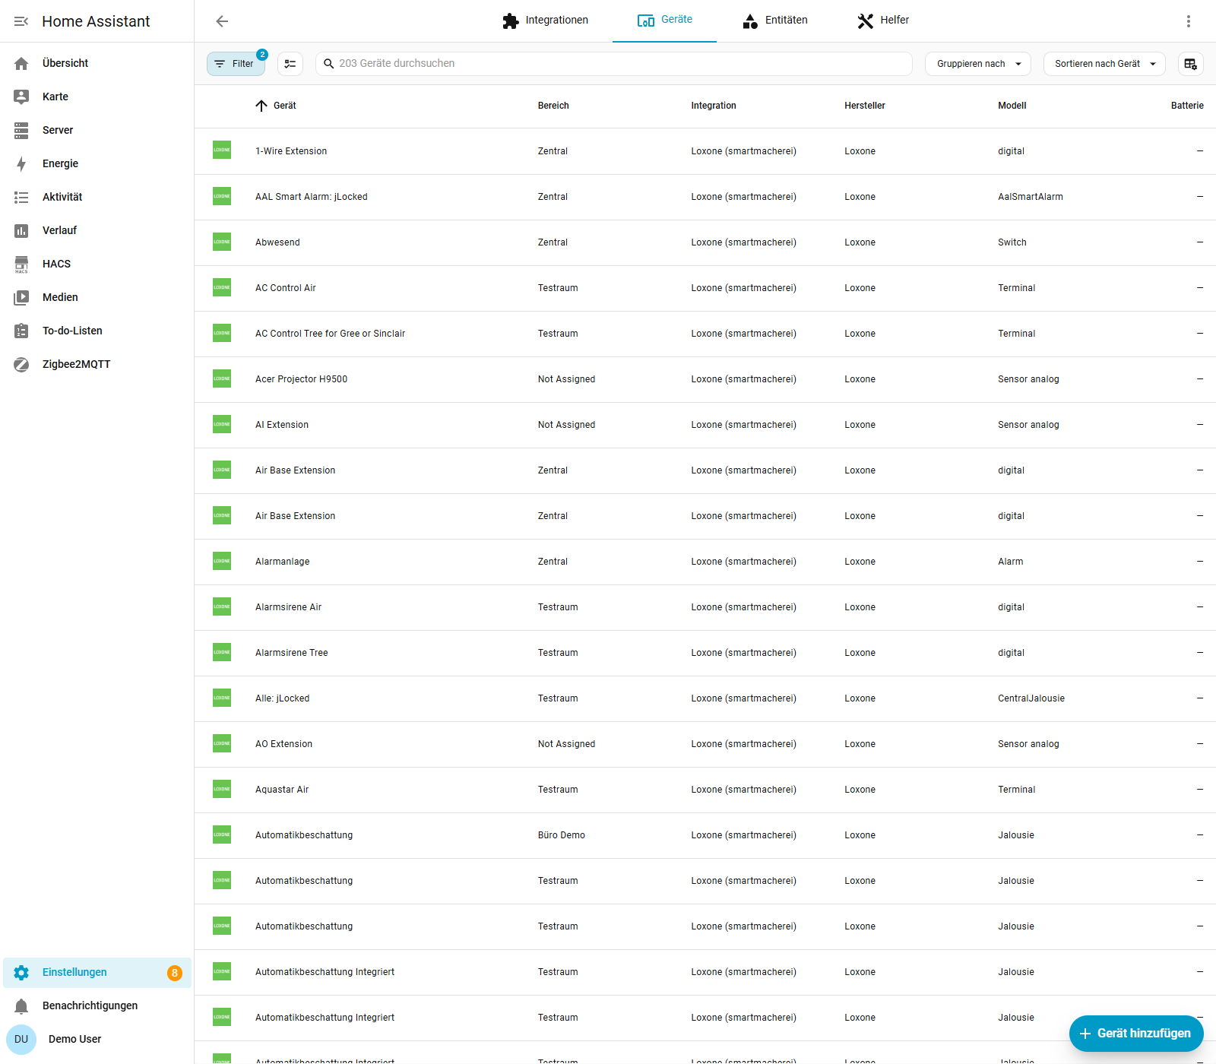The height and width of the screenshot is (1064, 1216).
Task: Switch to the Integrationen tab
Action: click(546, 21)
